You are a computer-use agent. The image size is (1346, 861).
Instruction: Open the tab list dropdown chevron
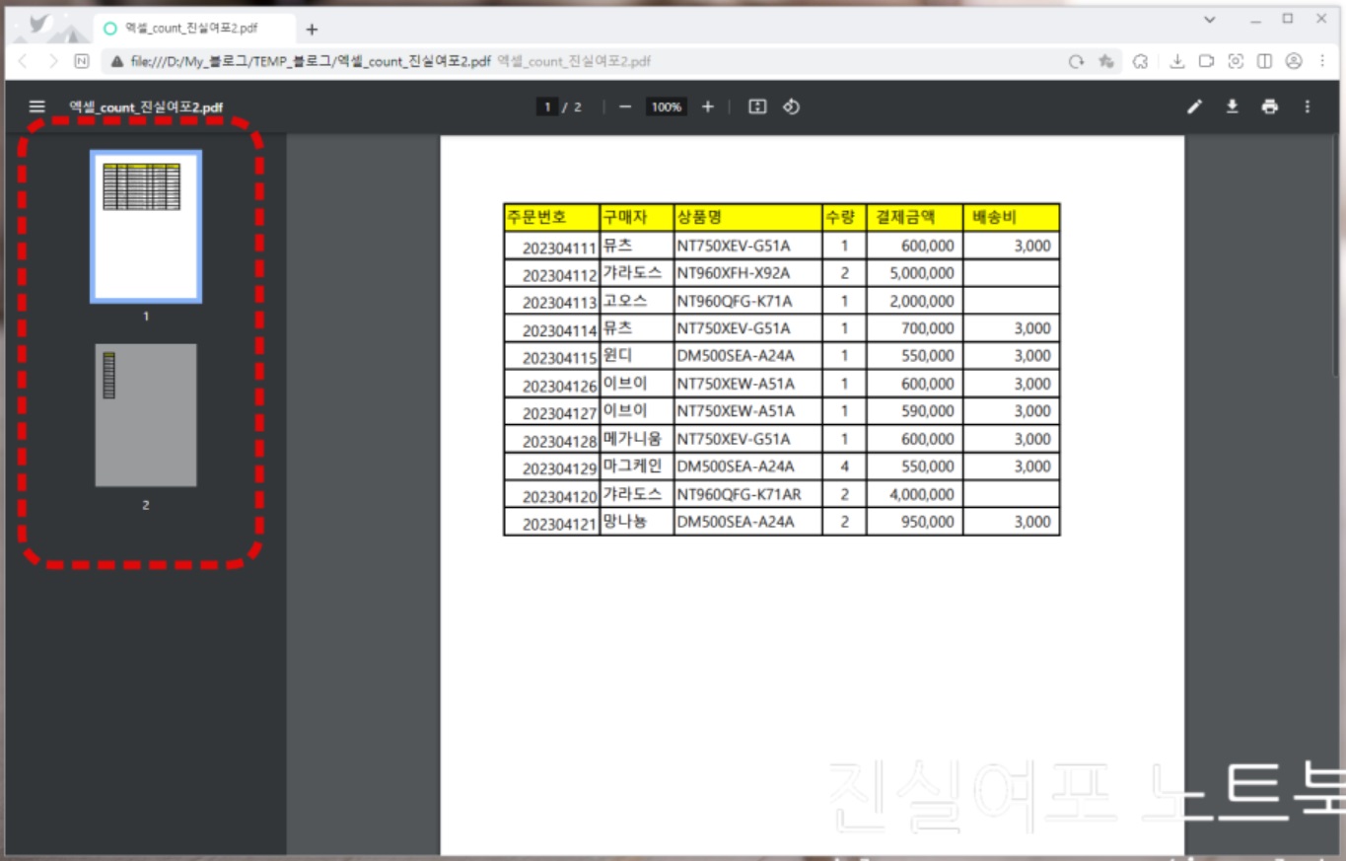(x=1210, y=19)
